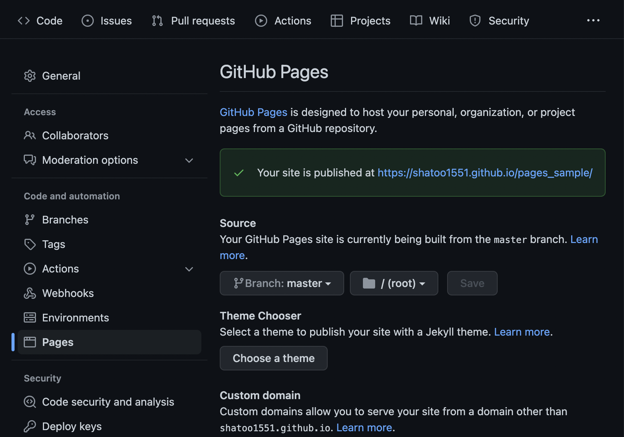Select Branches in the settings sidebar
624x437 pixels.
pyautogui.click(x=109, y=220)
